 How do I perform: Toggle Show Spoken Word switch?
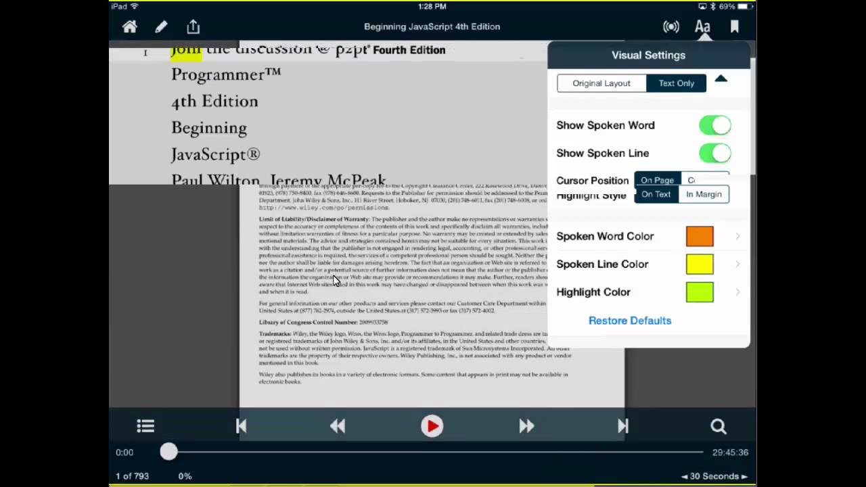pos(715,125)
